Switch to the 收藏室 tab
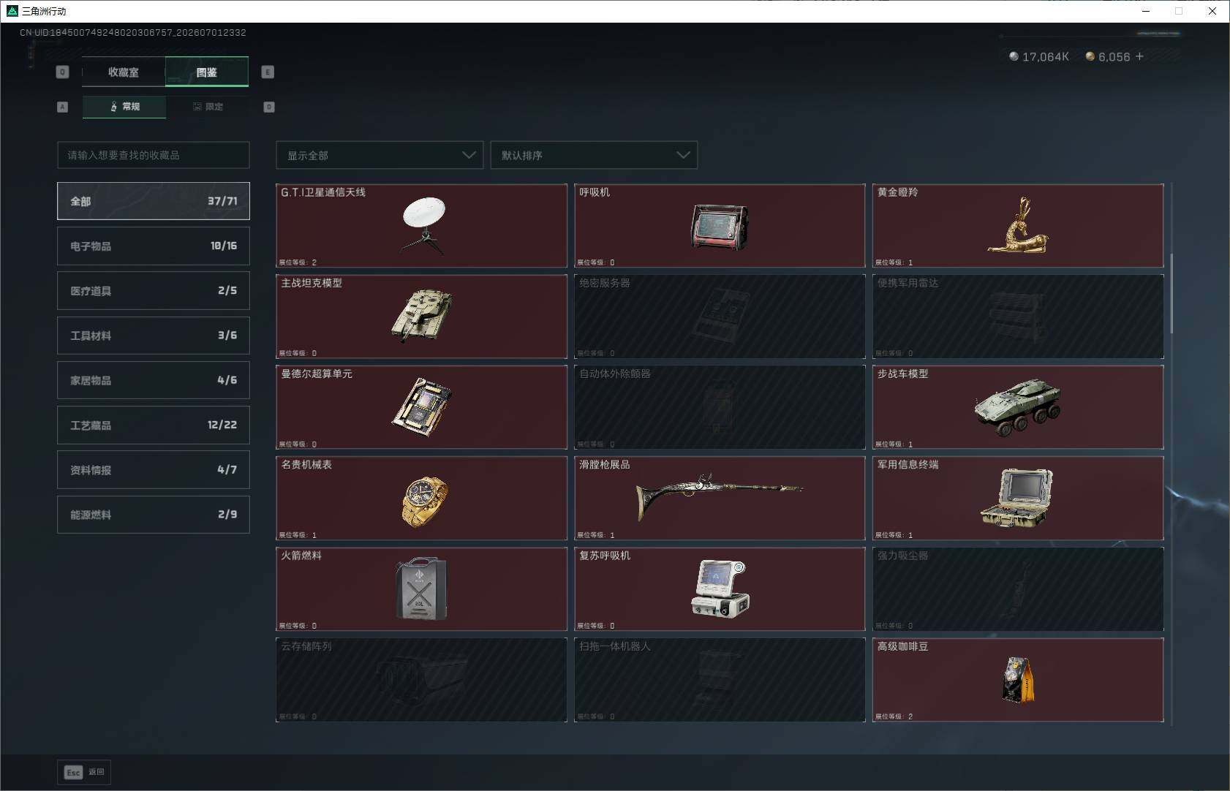 pos(124,72)
